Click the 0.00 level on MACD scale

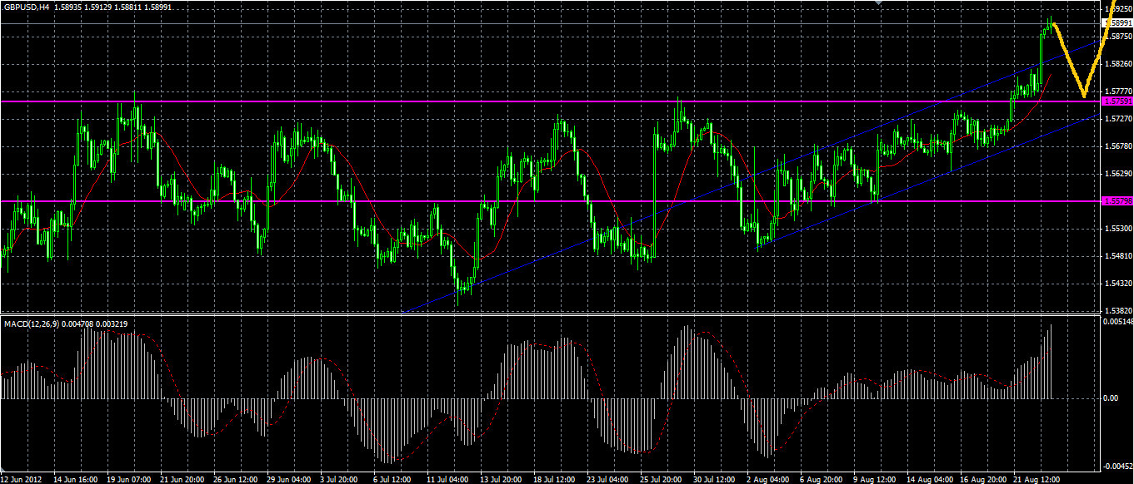(x=1111, y=398)
